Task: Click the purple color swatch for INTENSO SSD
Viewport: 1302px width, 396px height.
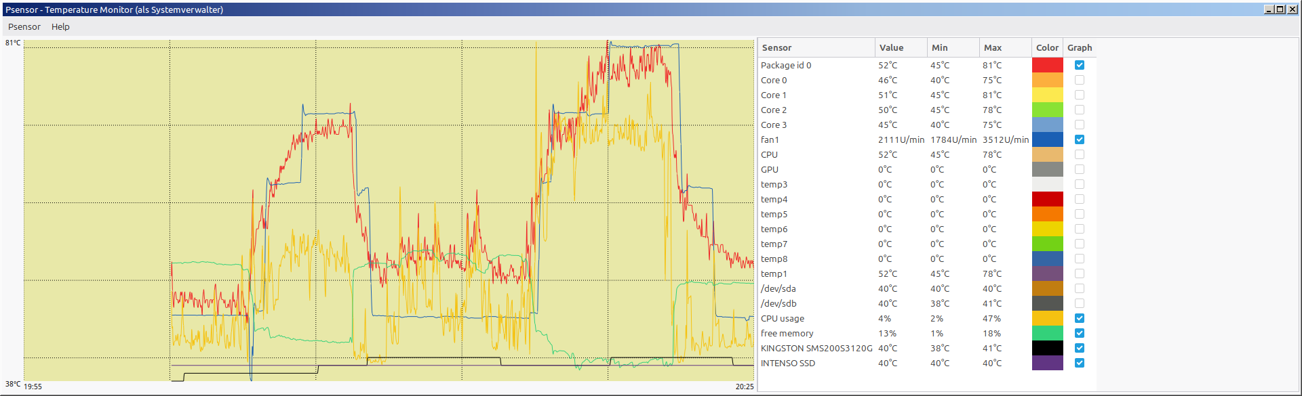Action: (1047, 363)
